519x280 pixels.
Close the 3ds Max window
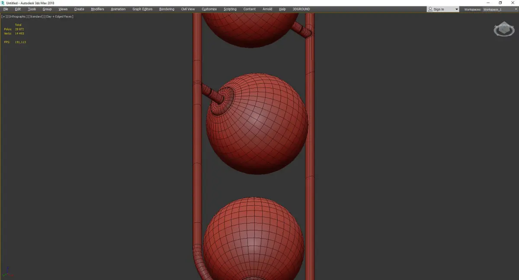point(513,3)
